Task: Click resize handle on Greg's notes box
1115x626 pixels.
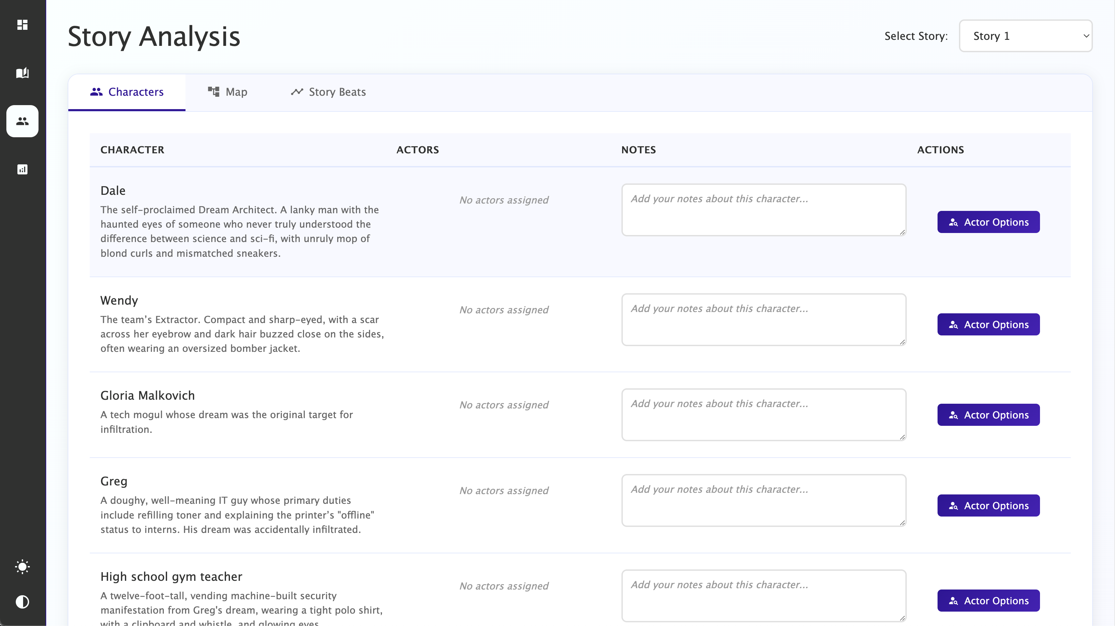Action: pos(902,523)
